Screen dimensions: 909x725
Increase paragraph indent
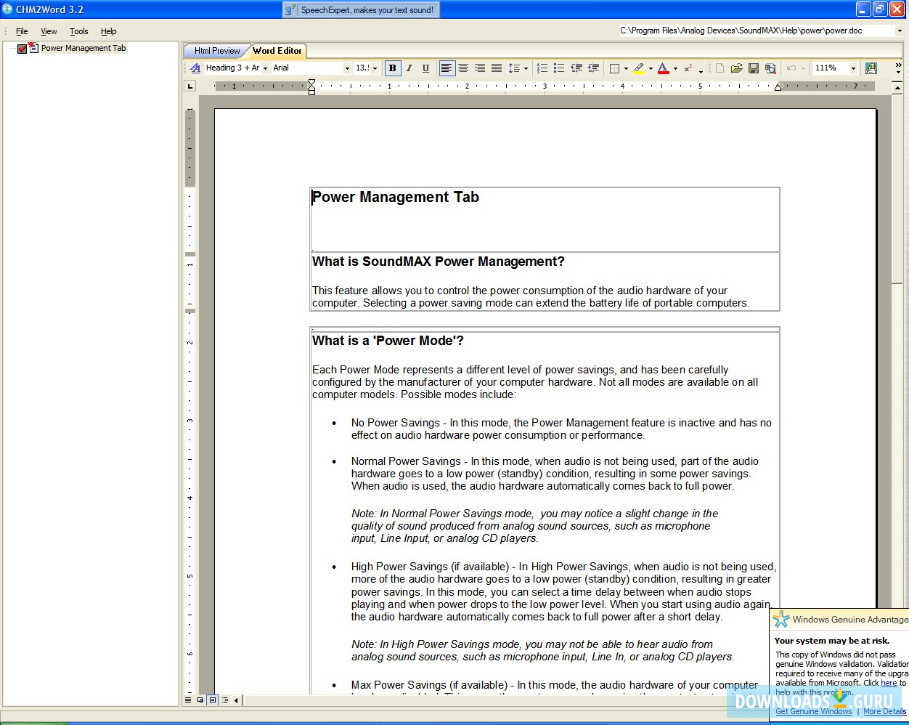(x=593, y=68)
